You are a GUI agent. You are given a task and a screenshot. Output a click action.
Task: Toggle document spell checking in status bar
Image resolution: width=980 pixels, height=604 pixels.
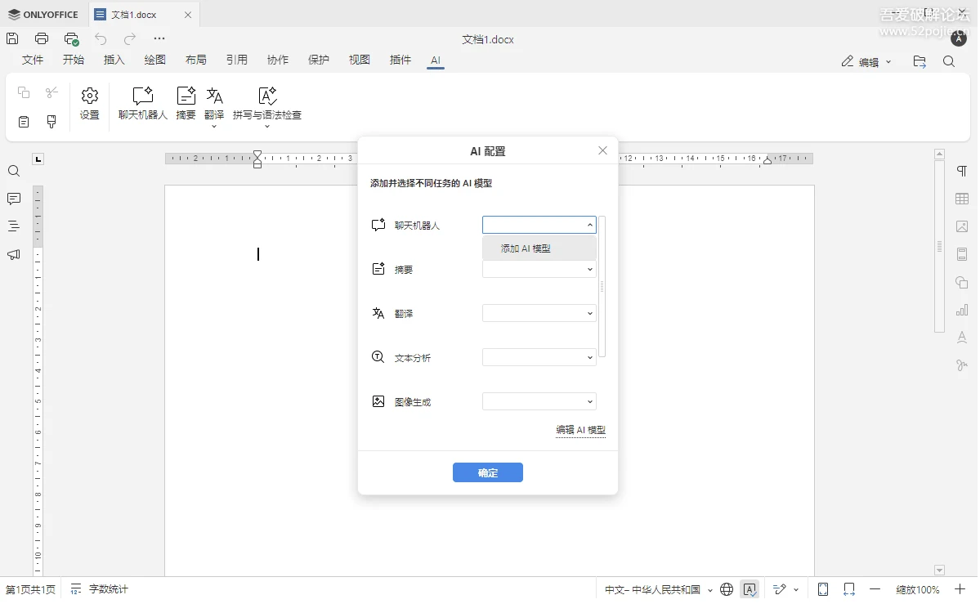click(x=750, y=588)
